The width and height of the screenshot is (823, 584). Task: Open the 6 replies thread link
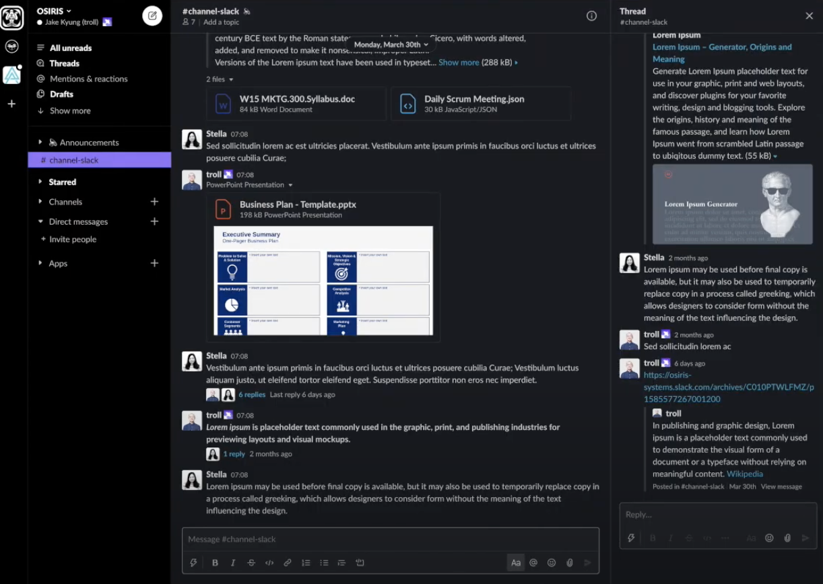click(x=252, y=395)
